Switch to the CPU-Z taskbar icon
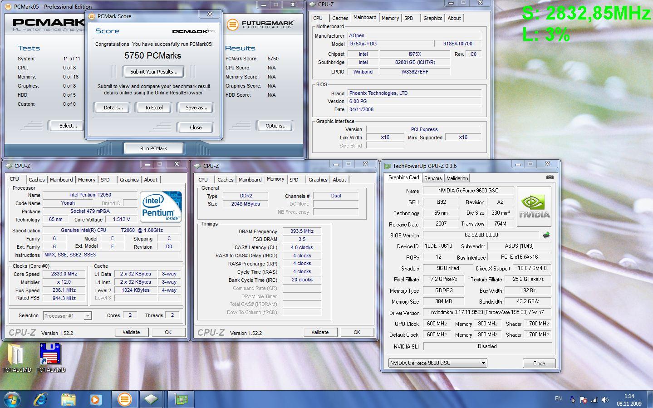This screenshot has width=653, height=408. 152,399
